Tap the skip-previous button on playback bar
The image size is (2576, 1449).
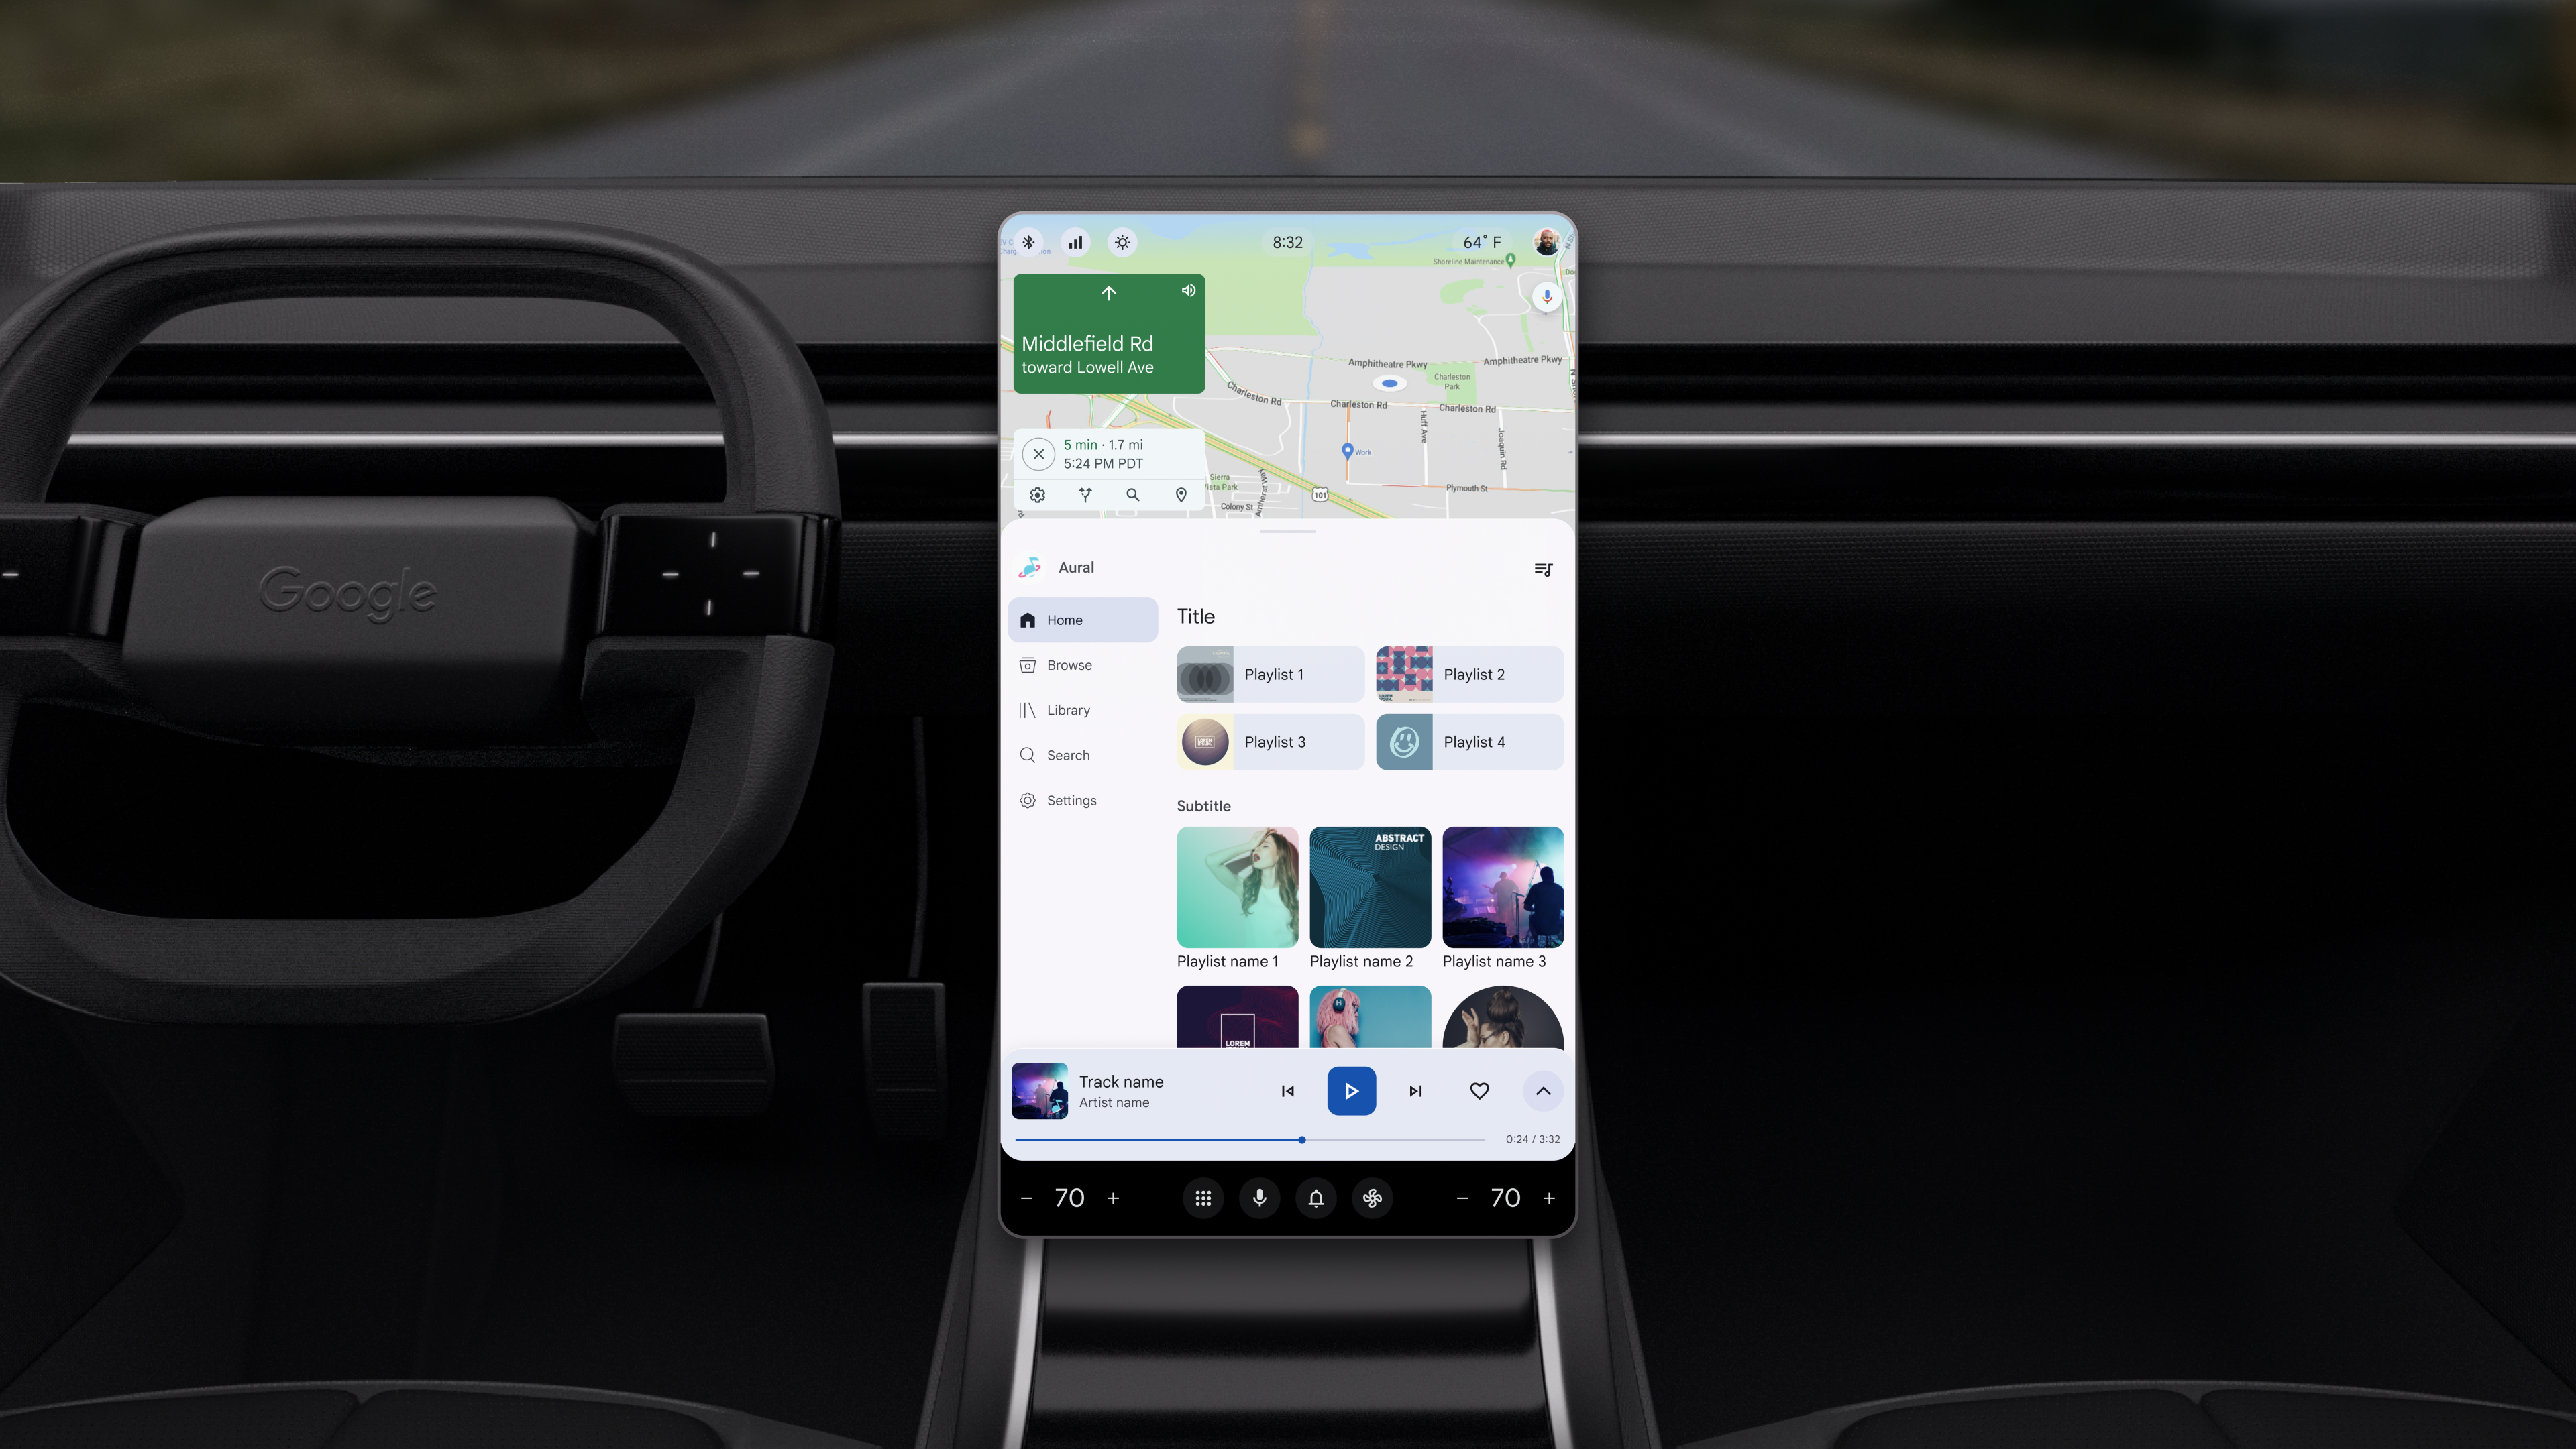[x=1286, y=1090]
